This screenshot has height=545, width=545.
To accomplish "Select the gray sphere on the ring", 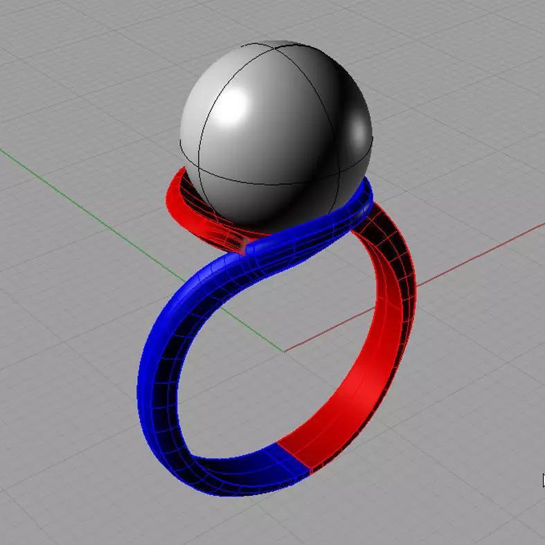I will tap(276, 136).
